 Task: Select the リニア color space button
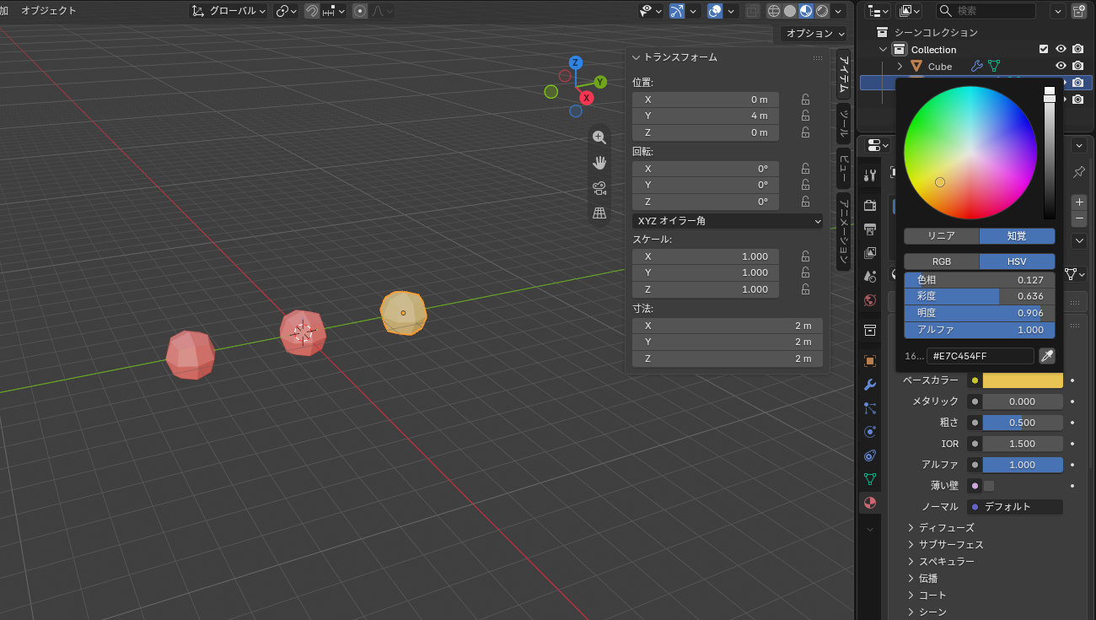[942, 236]
